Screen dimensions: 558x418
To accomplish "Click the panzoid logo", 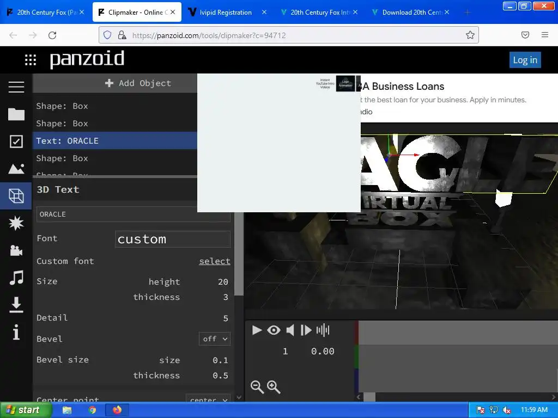I will pos(87,59).
